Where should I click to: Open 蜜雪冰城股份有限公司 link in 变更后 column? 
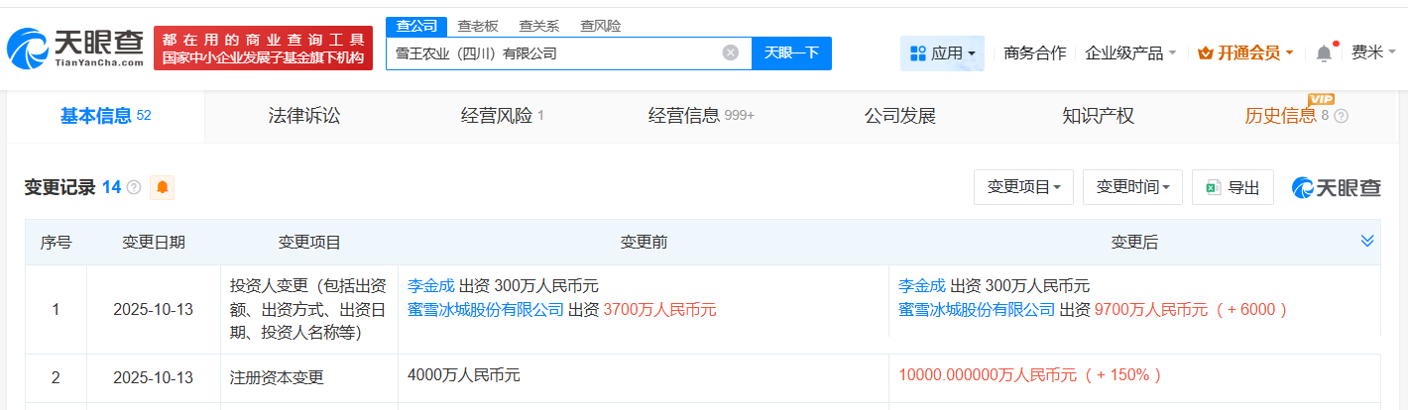coord(977,310)
